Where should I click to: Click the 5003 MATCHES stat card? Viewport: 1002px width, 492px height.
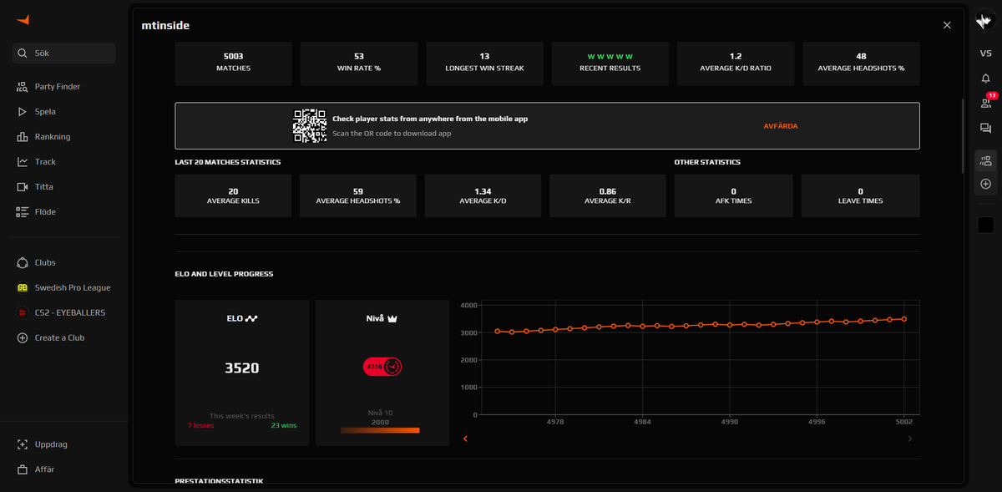[x=233, y=63]
